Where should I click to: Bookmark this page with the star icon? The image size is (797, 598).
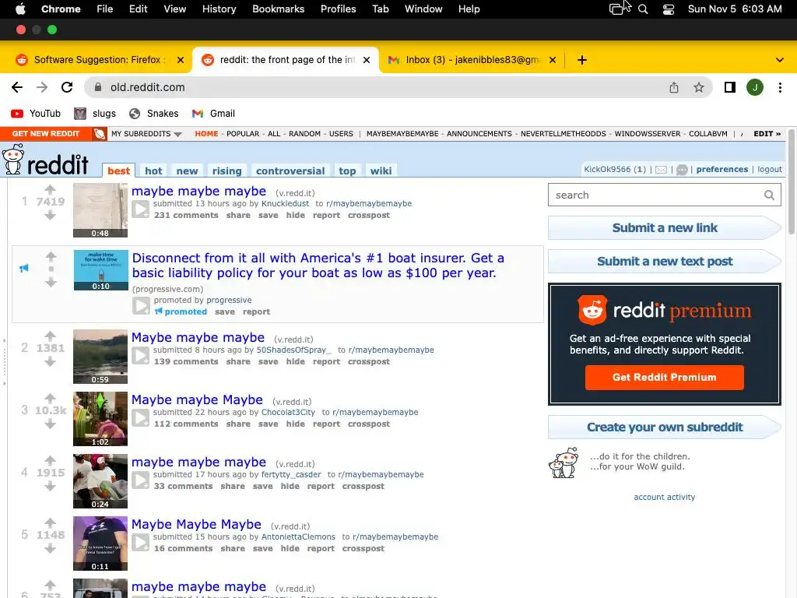coord(699,87)
